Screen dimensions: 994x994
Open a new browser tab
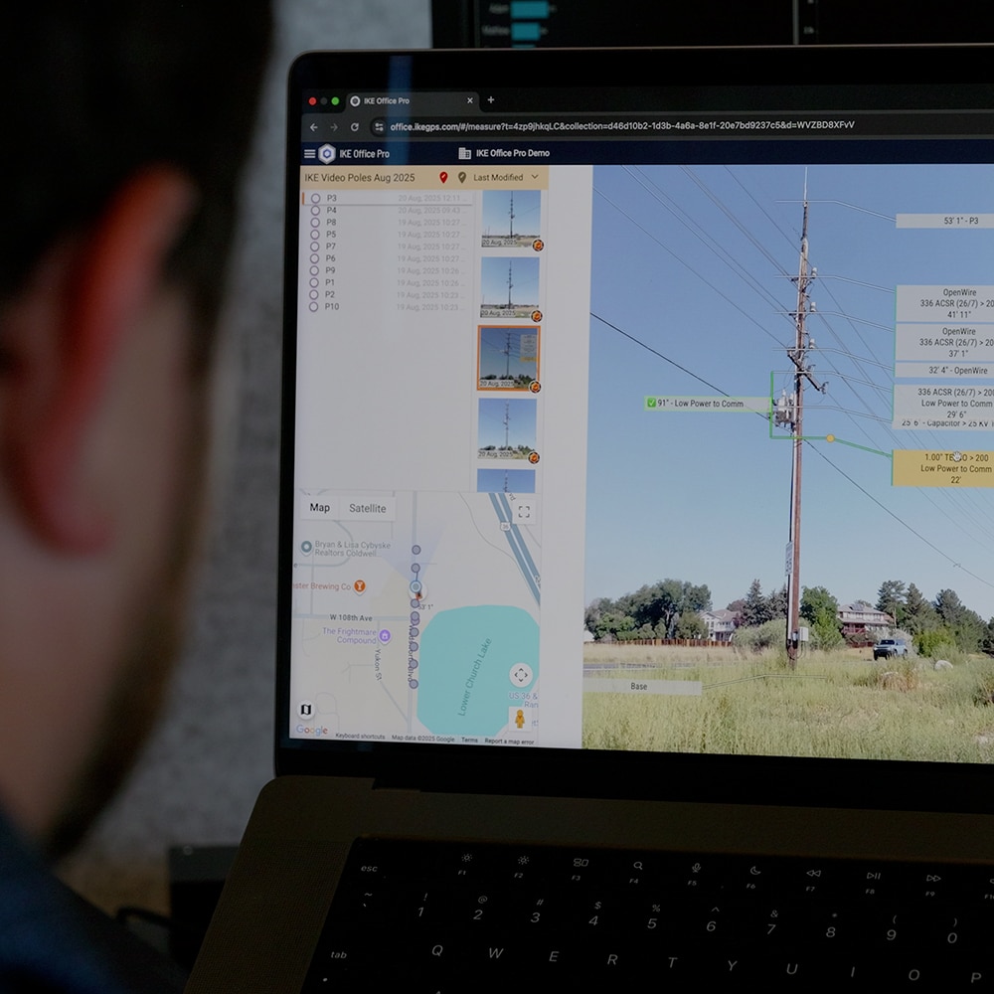[x=491, y=99]
